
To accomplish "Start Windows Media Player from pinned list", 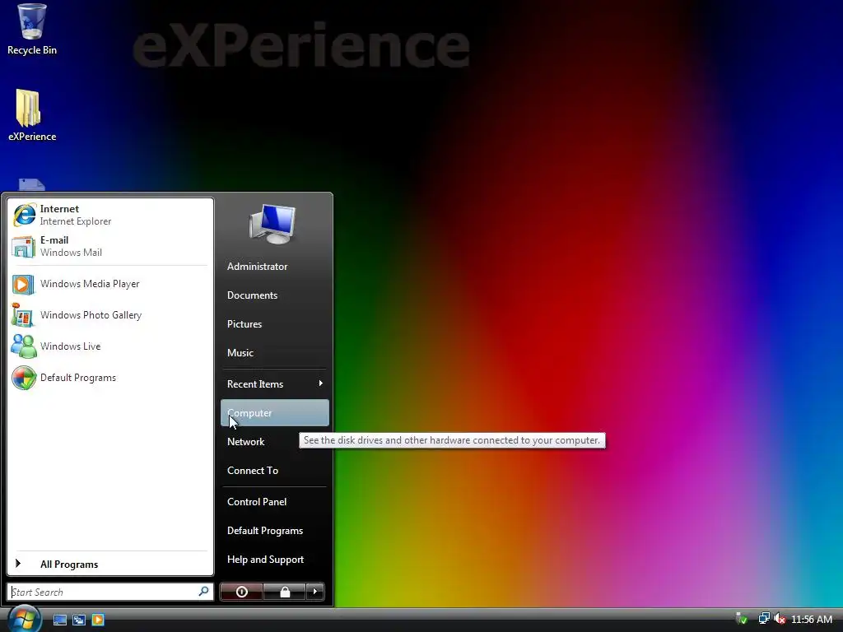I will pyautogui.click(x=109, y=284).
